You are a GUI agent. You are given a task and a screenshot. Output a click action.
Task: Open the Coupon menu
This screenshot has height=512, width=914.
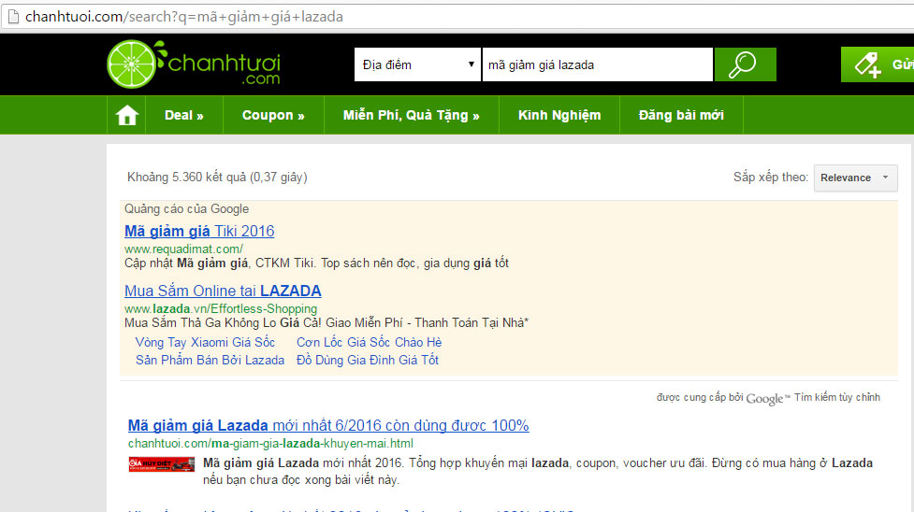click(x=273, y=115)
